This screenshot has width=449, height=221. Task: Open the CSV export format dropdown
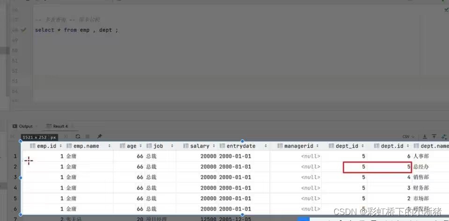(x=409, y=136)
